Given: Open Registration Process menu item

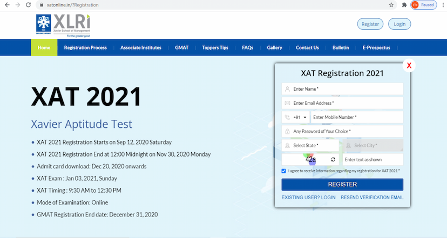Looking at the screenshot, I should pos(85,47).
